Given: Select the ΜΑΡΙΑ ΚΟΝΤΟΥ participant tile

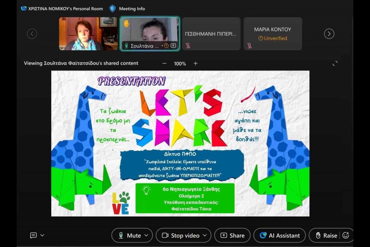Looking at the screenshot, I should (x=273, y=34).
